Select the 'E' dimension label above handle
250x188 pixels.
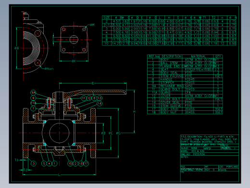coord(93,83)
